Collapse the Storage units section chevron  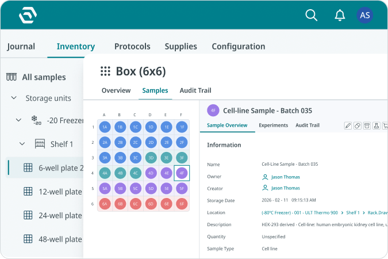pos(14,98)
